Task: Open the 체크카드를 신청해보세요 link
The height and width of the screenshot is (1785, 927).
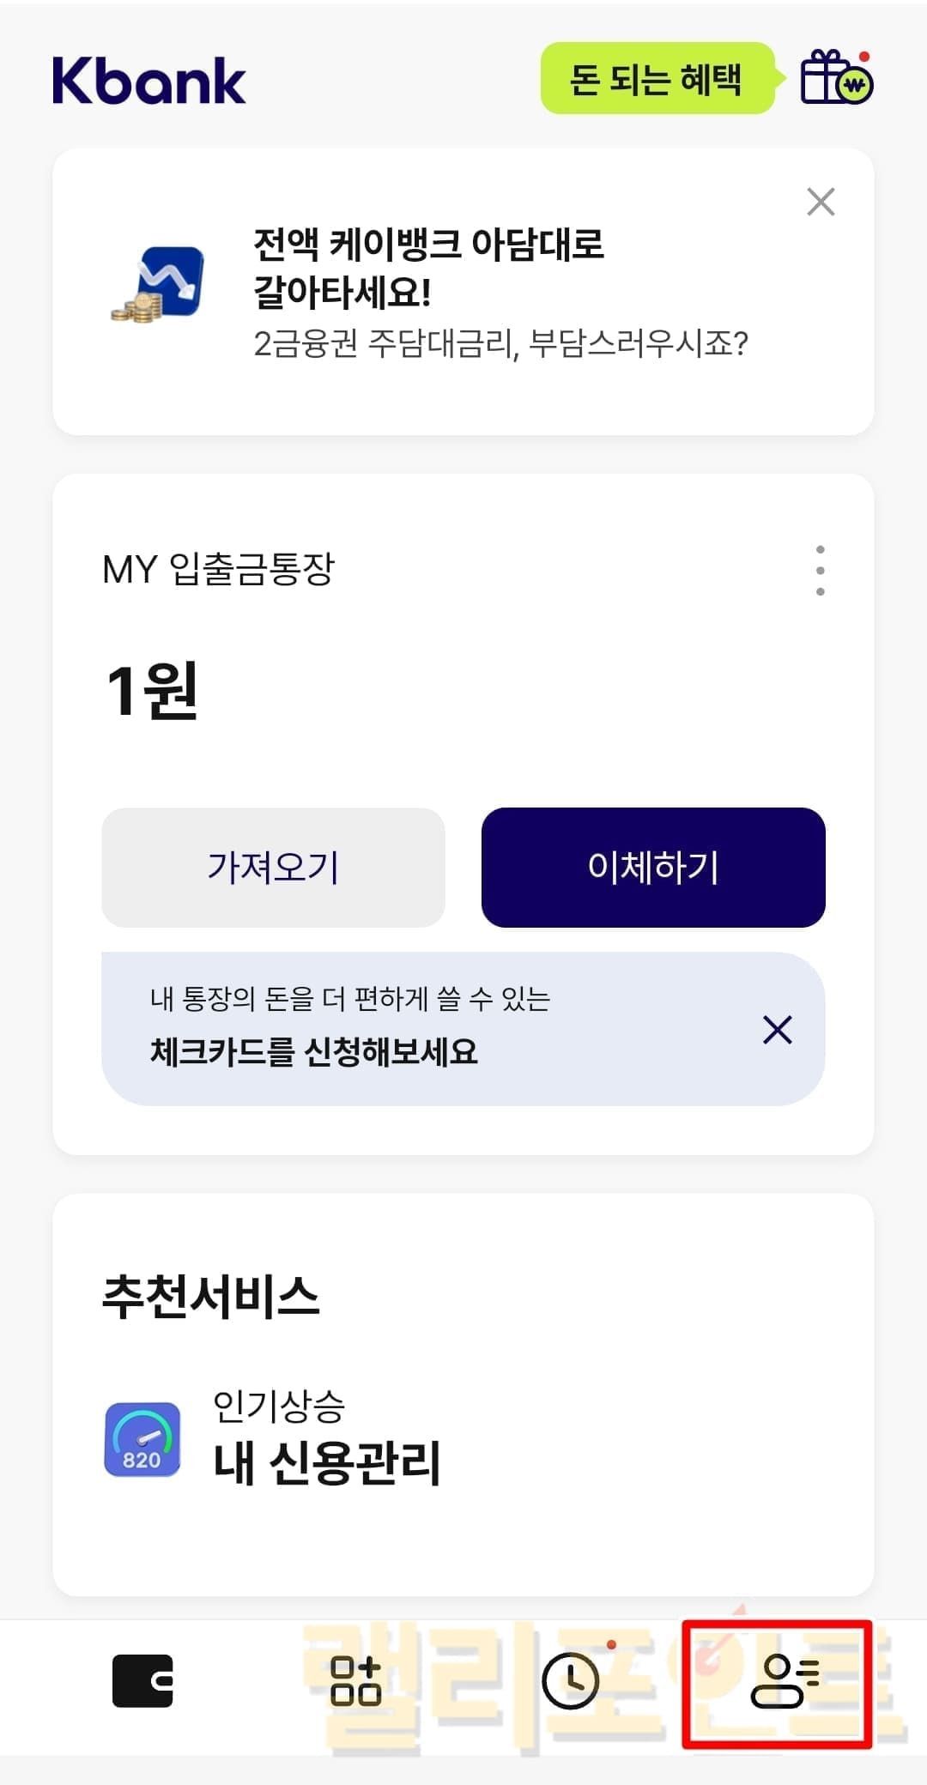Action: 314,1051
